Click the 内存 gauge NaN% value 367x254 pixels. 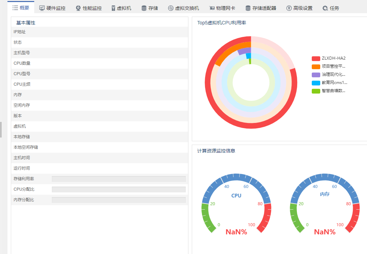click(x=325, y=232)
